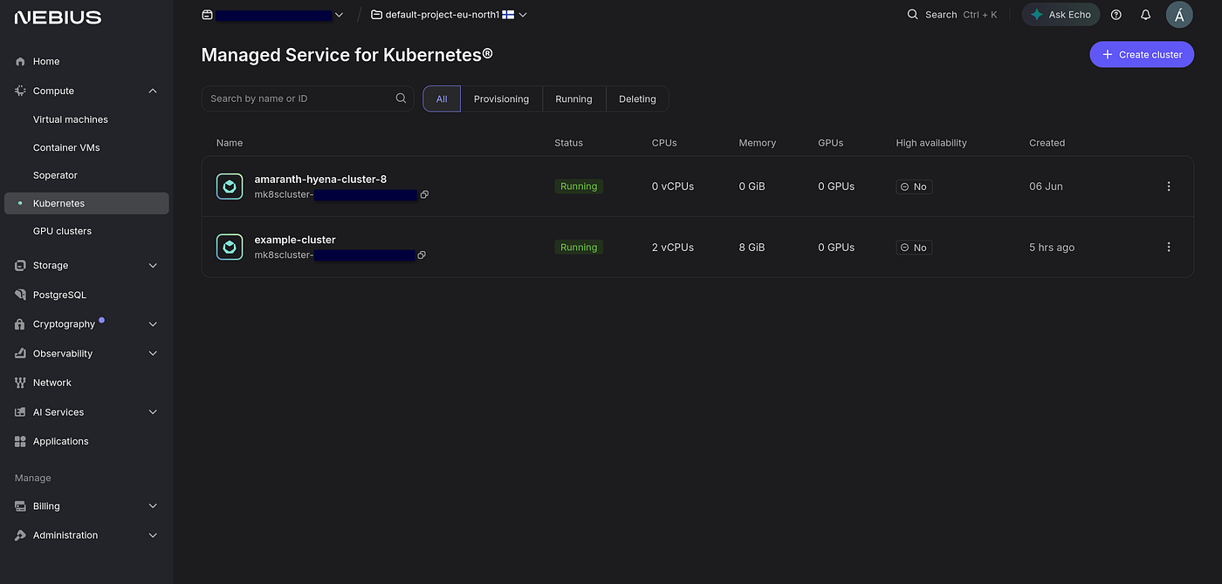Select the Provisioning filter tab
This screenshot has height=584, width=1222.
(x=501, y=98)
